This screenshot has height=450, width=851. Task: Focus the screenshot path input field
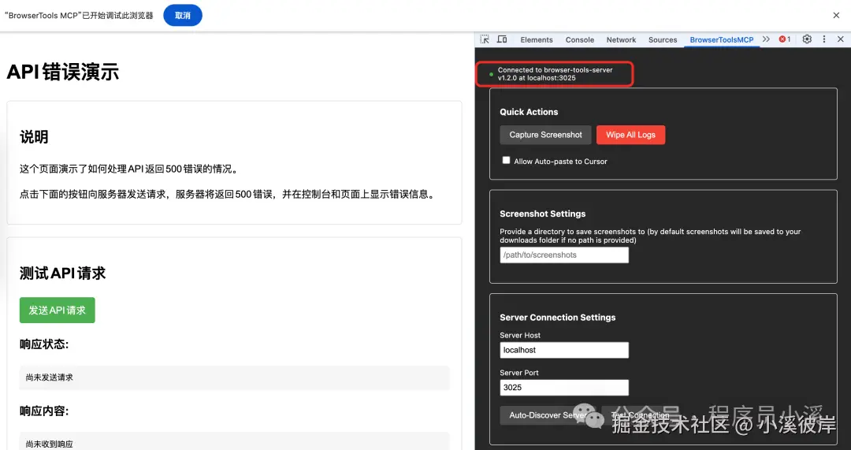point(564,255)
